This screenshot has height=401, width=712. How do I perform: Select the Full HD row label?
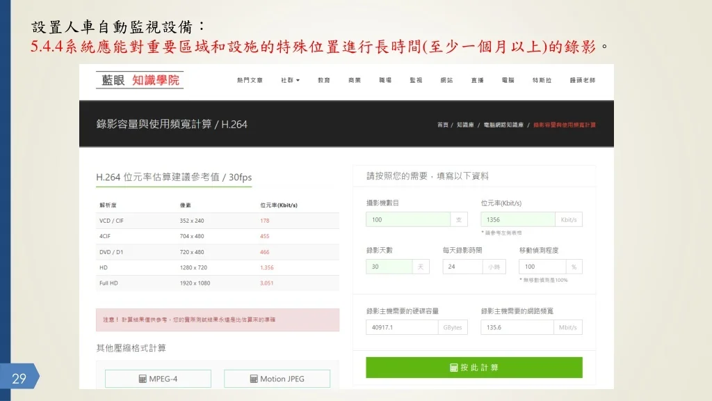108,283
